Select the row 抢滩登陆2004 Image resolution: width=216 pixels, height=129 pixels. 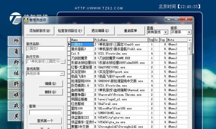coord(127,81)
